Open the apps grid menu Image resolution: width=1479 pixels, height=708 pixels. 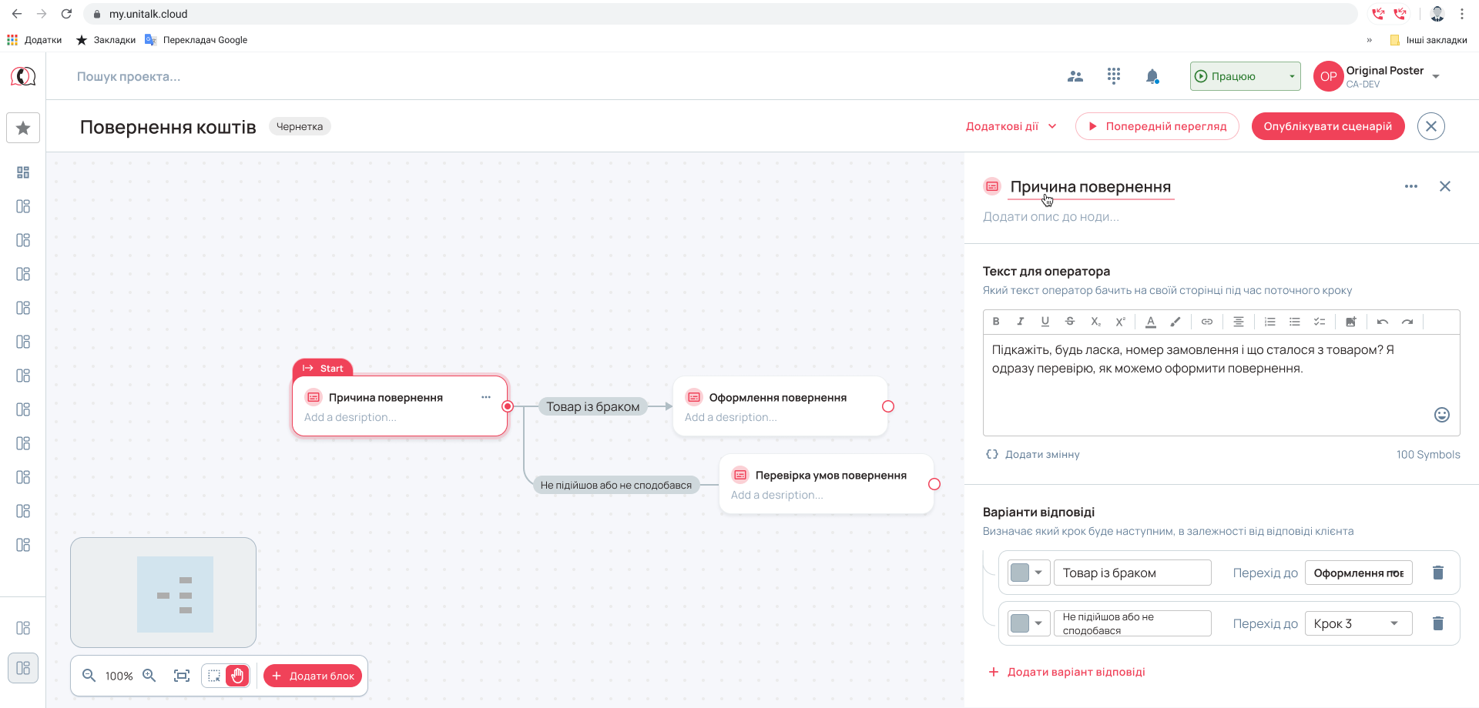[x=1114, y=76]
